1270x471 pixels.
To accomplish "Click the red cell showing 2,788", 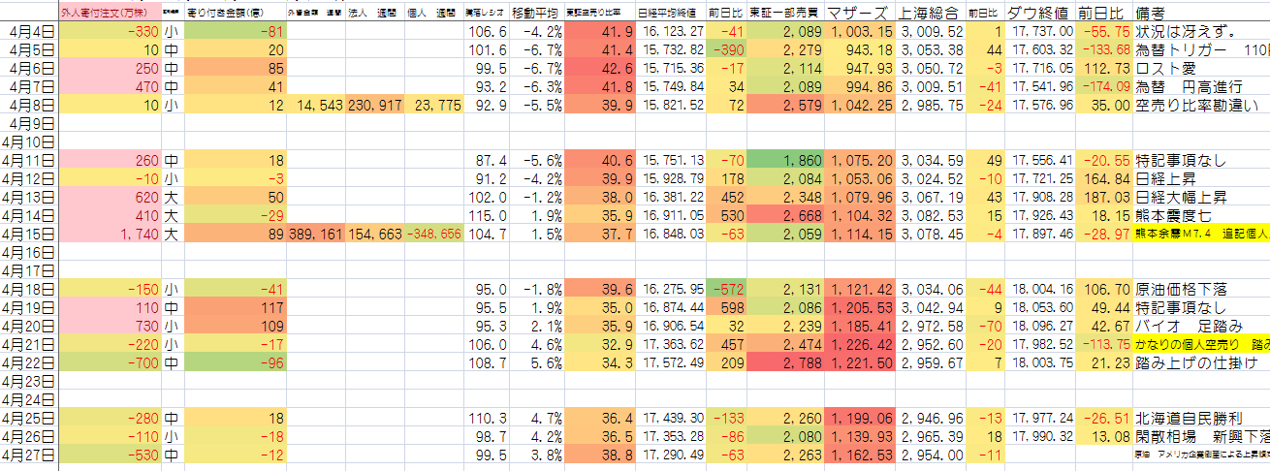I will tap(786, 361).
